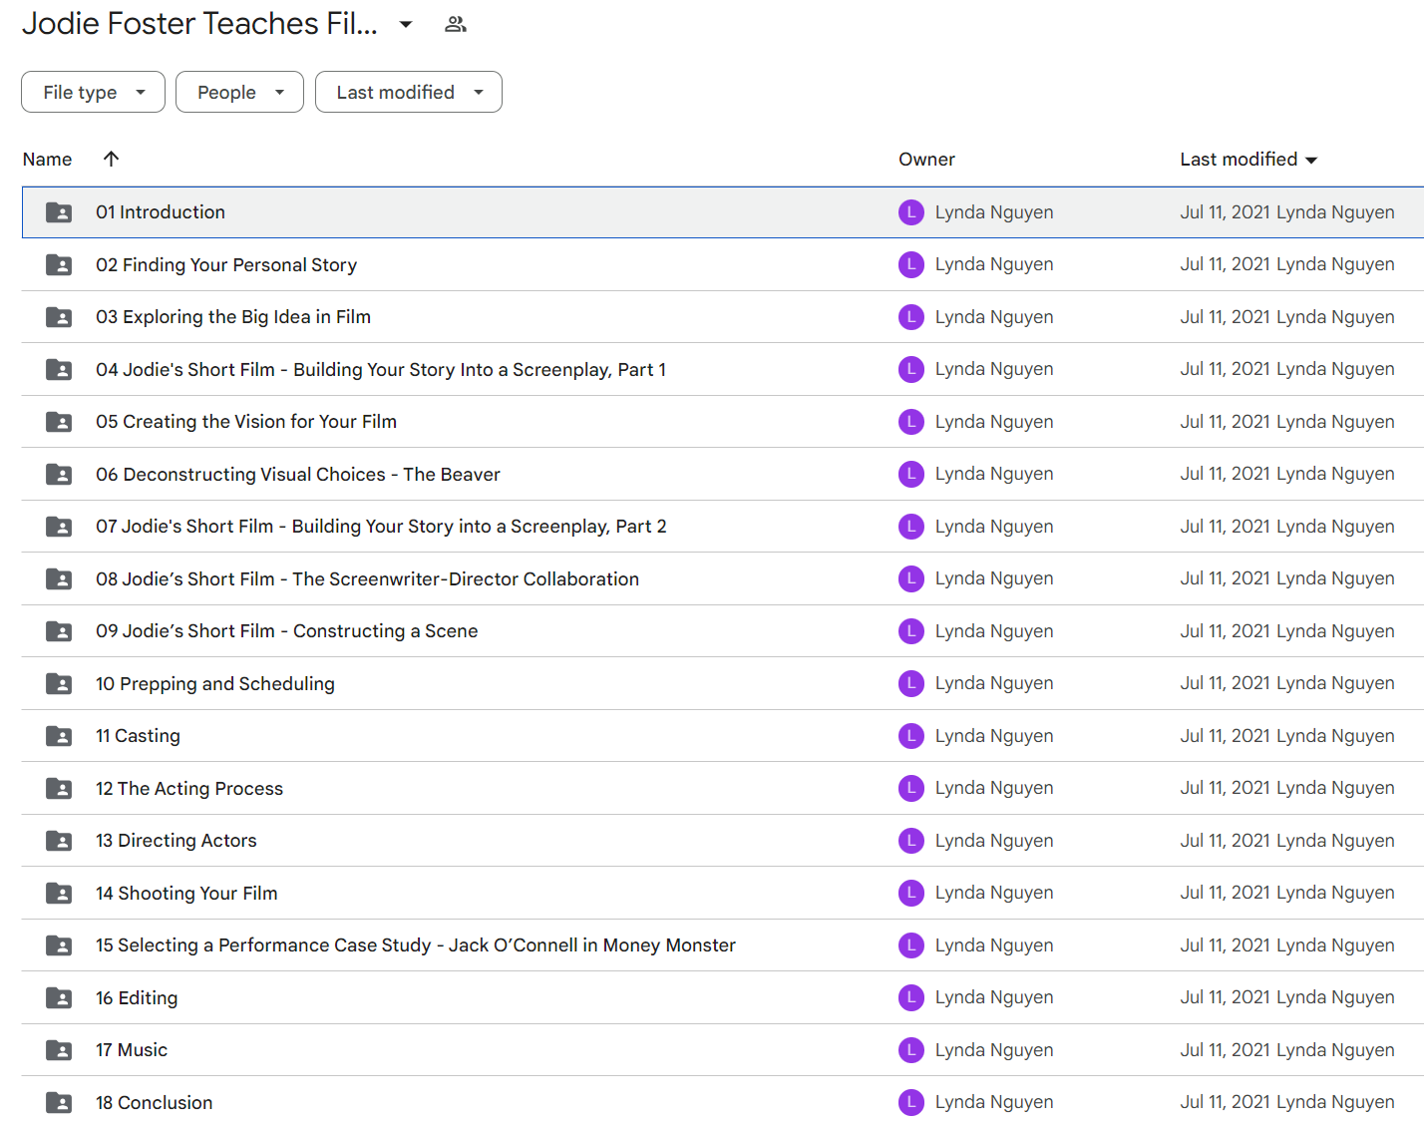Select the 18 Conclusion folder name
Viewport: 1424px width, 1128px height.
coord(155,1102)
